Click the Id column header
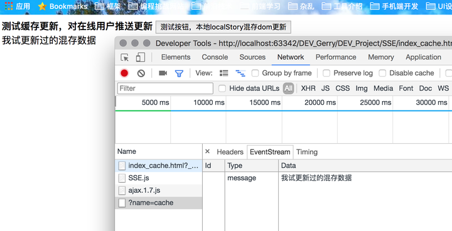 (x=213, y=166)
